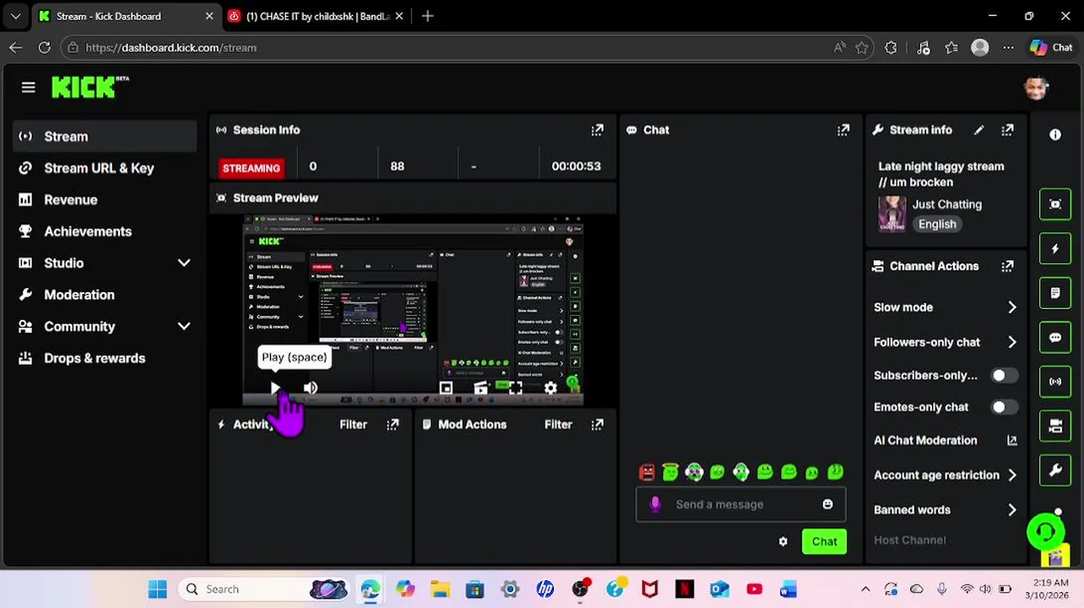This screenshot has width=1084, height=608.
Task: Open the Copilot Chat button in Edge
Action: click(x=1051, y=48)
